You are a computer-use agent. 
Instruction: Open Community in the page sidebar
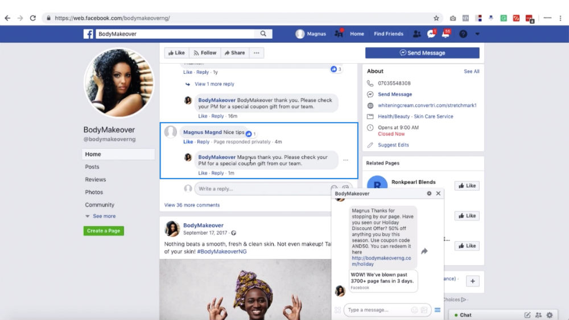pyautogui.click(x=100, y=205)
